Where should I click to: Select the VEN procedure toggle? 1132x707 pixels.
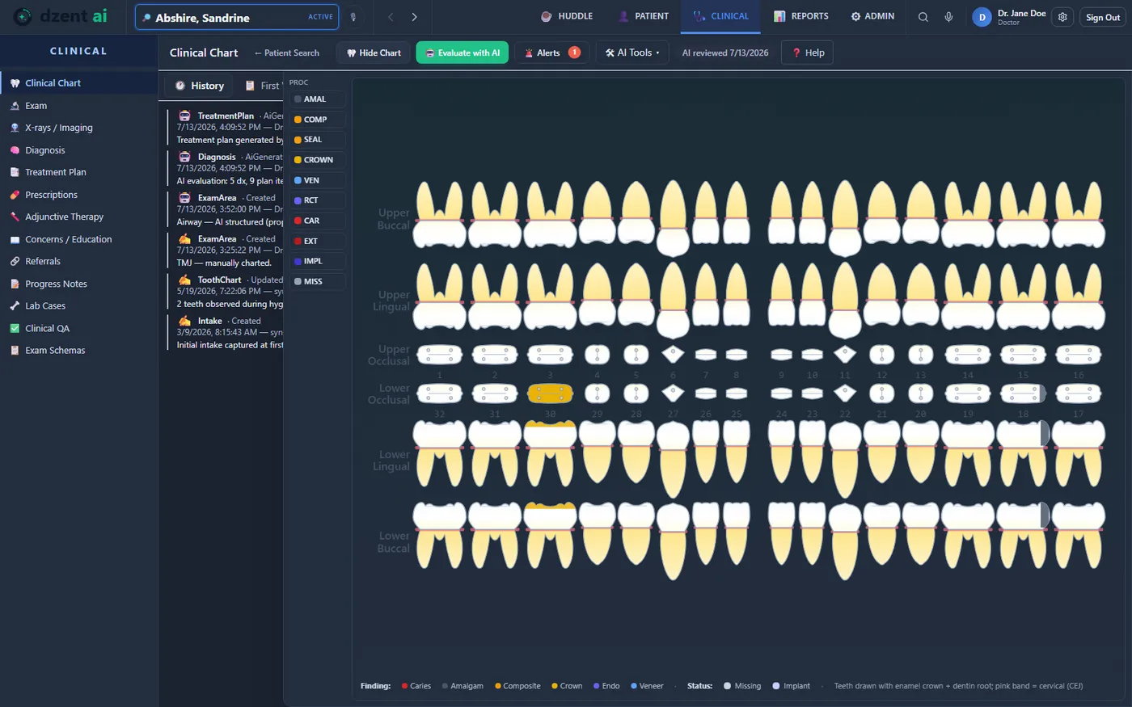(318, 180)
